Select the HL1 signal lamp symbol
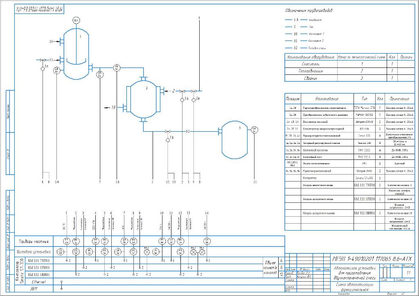419x296 pixels. click(147, 252)
